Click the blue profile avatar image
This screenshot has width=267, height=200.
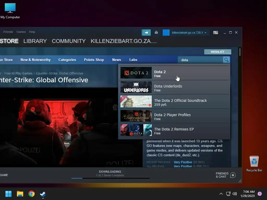pyautogui.click(x=166, y=33)
